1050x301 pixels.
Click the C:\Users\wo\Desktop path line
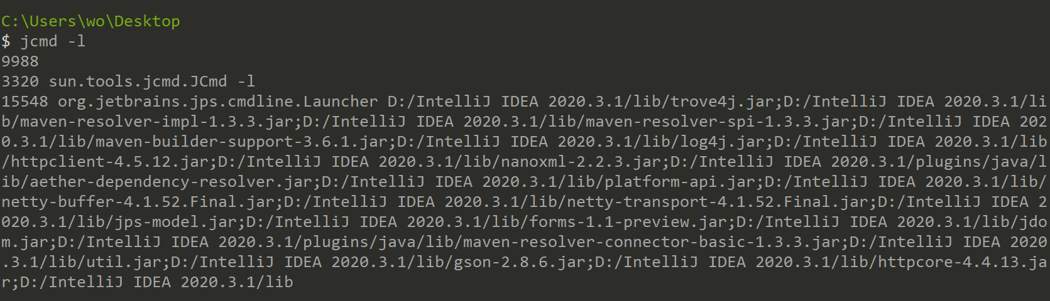90,21
